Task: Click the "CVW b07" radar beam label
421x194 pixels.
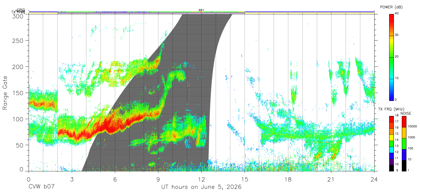Action: pyautogui.click(x=41, y=187)
